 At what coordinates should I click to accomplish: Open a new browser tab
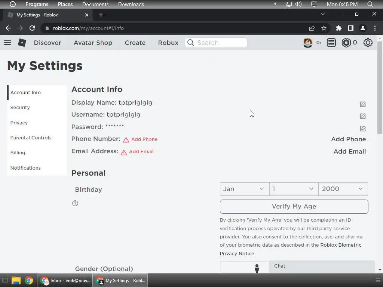(x=101, y=15)
